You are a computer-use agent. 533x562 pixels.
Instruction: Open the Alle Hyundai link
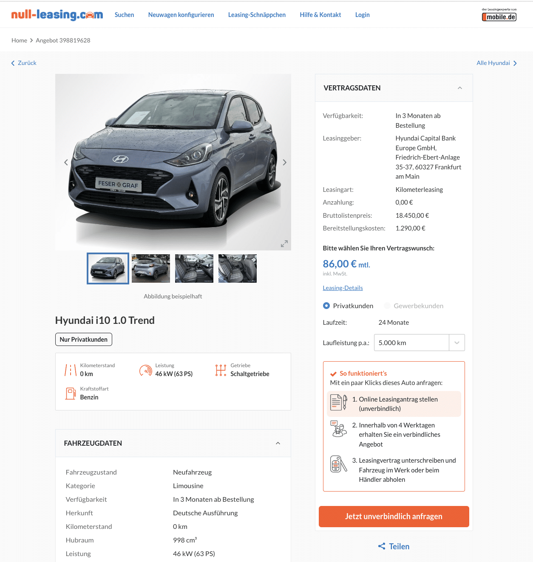tap(496, 63)
